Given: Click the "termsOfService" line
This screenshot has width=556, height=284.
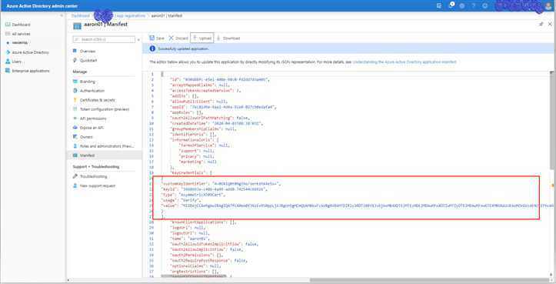Looking at the screenshot, I should [205, 145].
